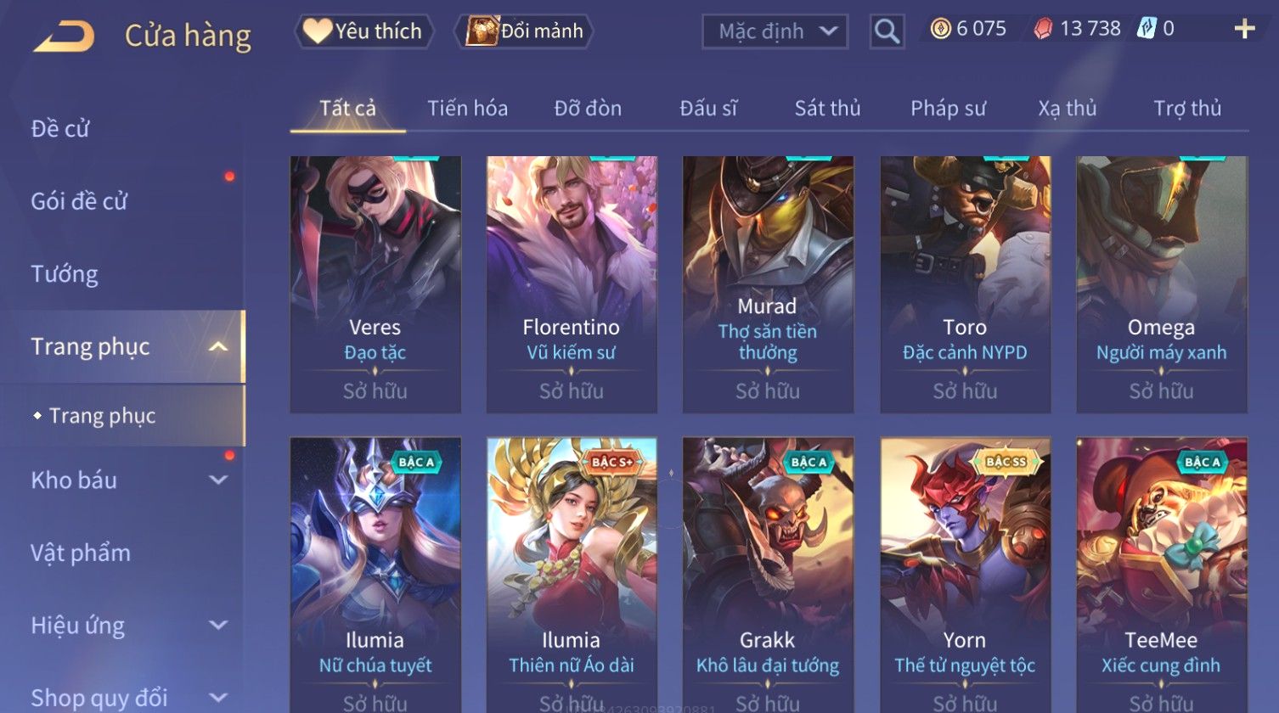Open Gói đề cử in sidebar
The width and height of the screenshot is (1279, 713).
[79, 201]
